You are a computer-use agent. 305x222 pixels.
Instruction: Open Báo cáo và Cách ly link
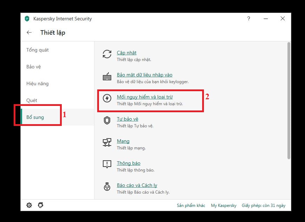point(137,185)
